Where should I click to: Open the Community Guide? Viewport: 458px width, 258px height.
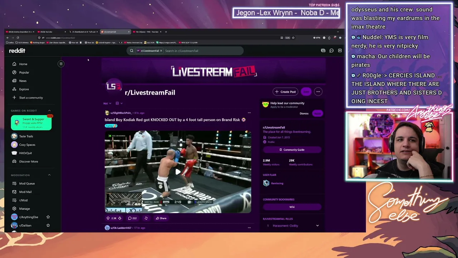point(292,150)
